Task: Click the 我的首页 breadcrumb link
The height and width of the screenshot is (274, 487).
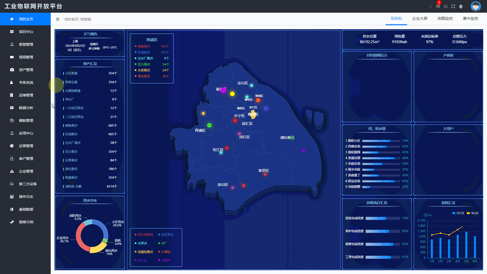Action: (71, 19)
